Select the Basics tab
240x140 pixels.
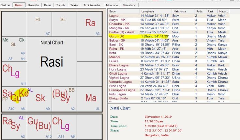[19, 5]
